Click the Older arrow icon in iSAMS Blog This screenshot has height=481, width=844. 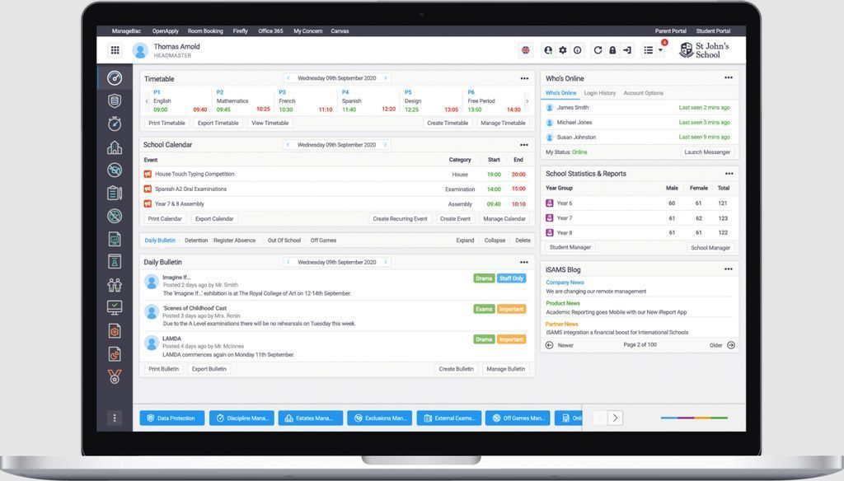click(x=731, y=345)
